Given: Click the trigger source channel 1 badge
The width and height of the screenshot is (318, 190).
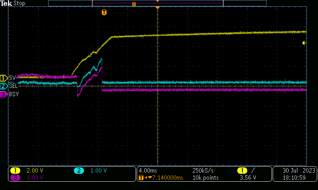Looking at the screenshot, I should [x=242, y=171].
